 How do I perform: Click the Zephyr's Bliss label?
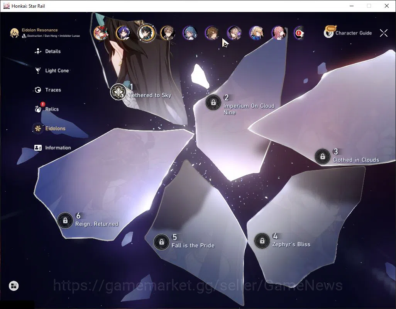[x=291, y=244]
